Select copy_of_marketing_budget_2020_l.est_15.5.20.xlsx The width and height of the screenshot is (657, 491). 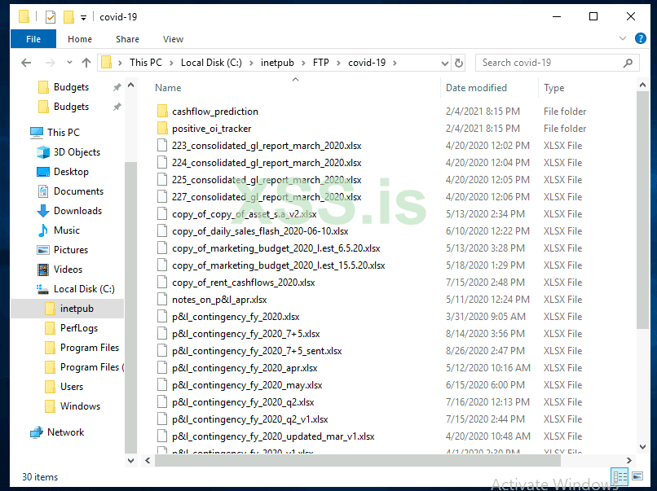[279, 265]
